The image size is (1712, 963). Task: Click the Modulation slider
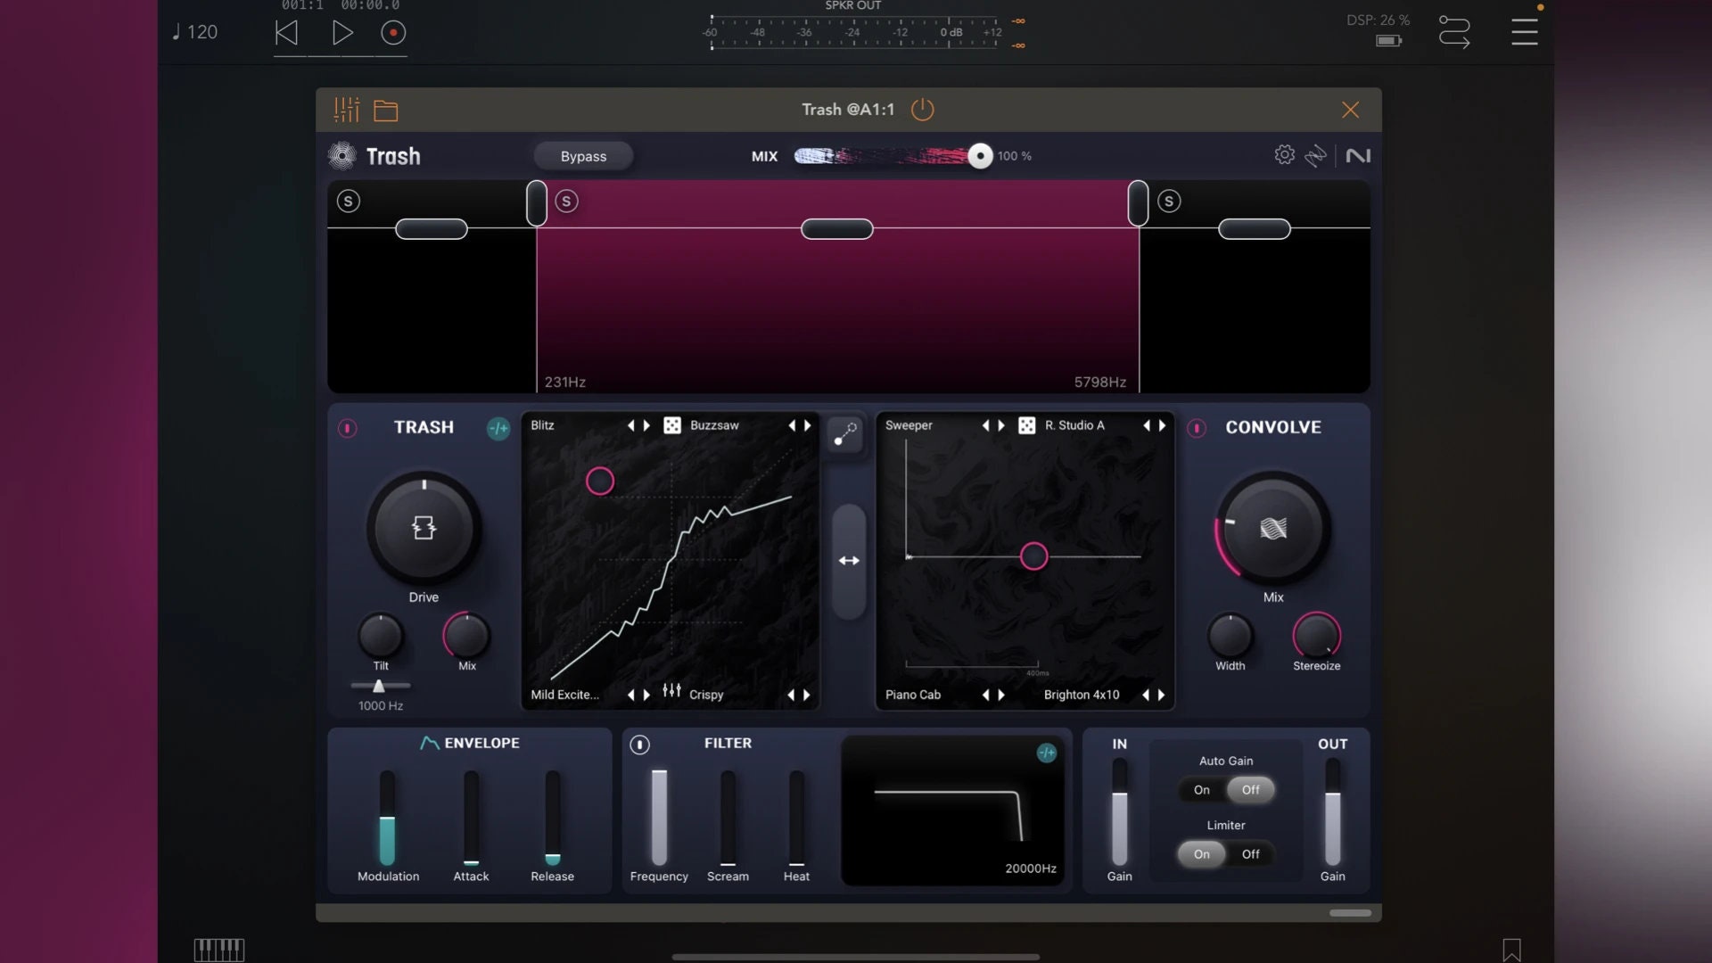388,818
